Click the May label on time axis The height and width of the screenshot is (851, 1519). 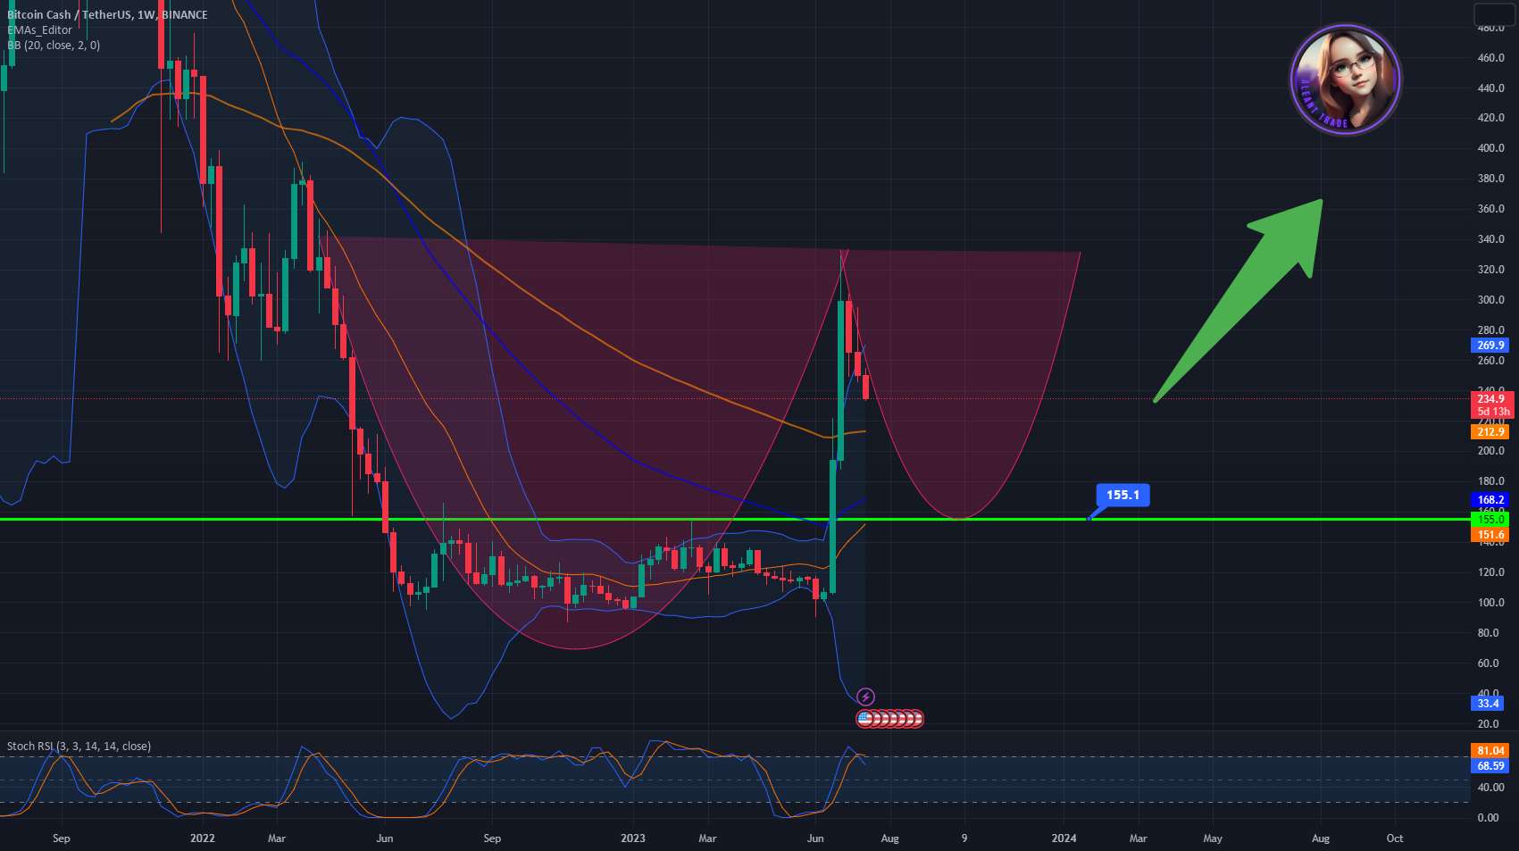tap(1213, 838)
